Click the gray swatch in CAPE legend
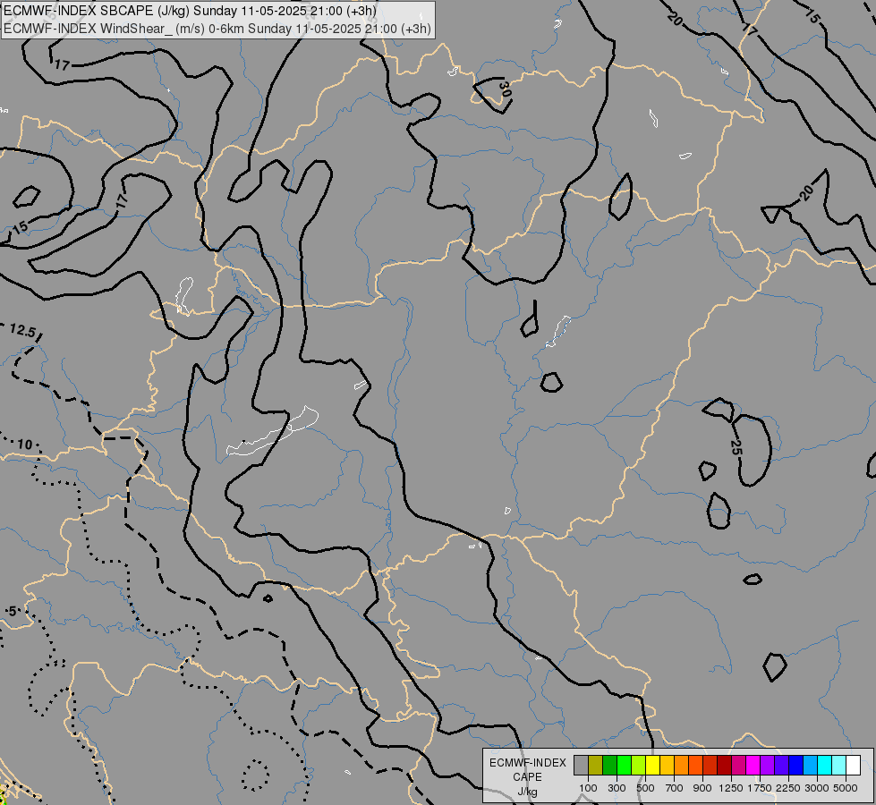This screenshot has width=876, height=805. pos(581,765)
